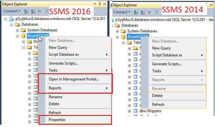The width and height of the screenshot is (215, 127).
Task: Open Connect dropdown in SSMS 2014
Action: coord(122,12)
